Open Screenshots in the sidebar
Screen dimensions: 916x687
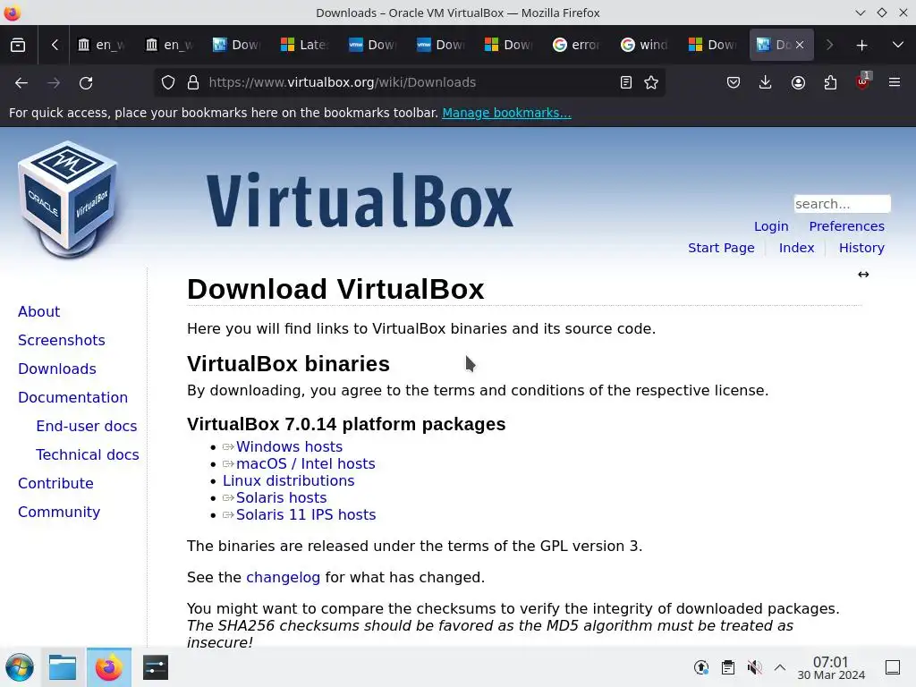click(x=62, y=340)
